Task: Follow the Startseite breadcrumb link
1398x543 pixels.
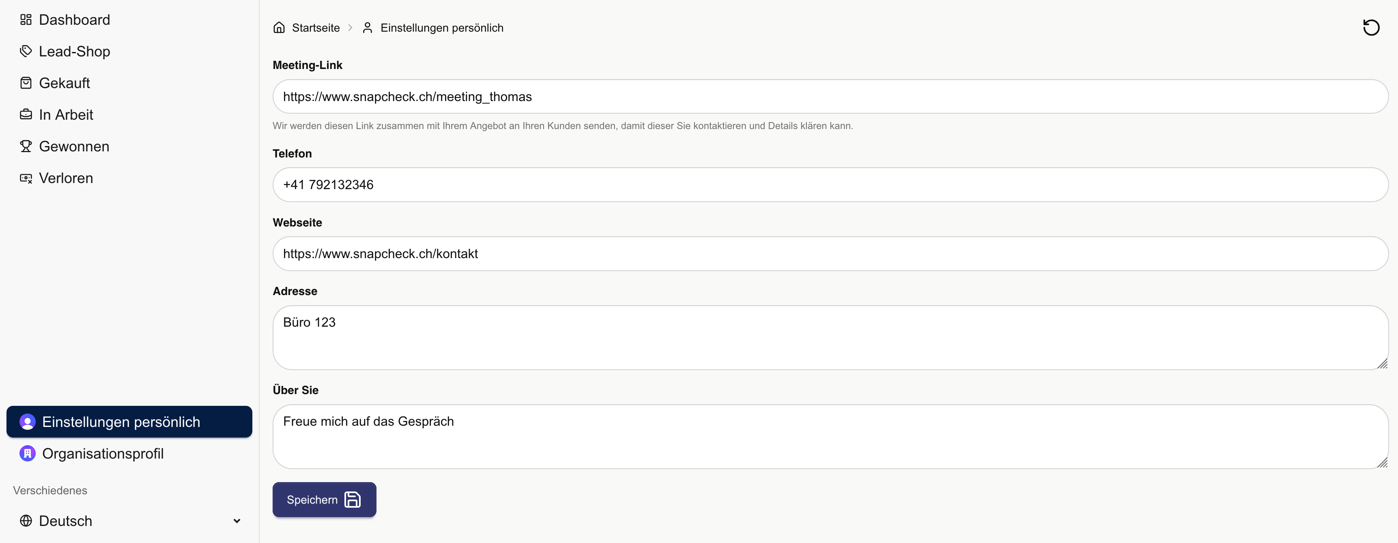Action: coord(315,28)
